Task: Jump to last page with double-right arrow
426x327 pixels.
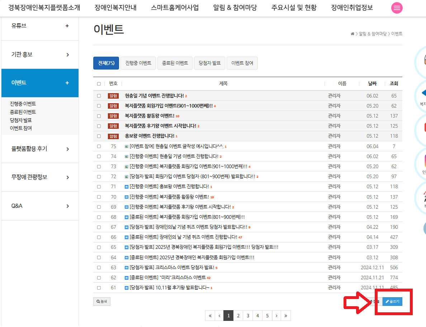Action: coord(286,316)
